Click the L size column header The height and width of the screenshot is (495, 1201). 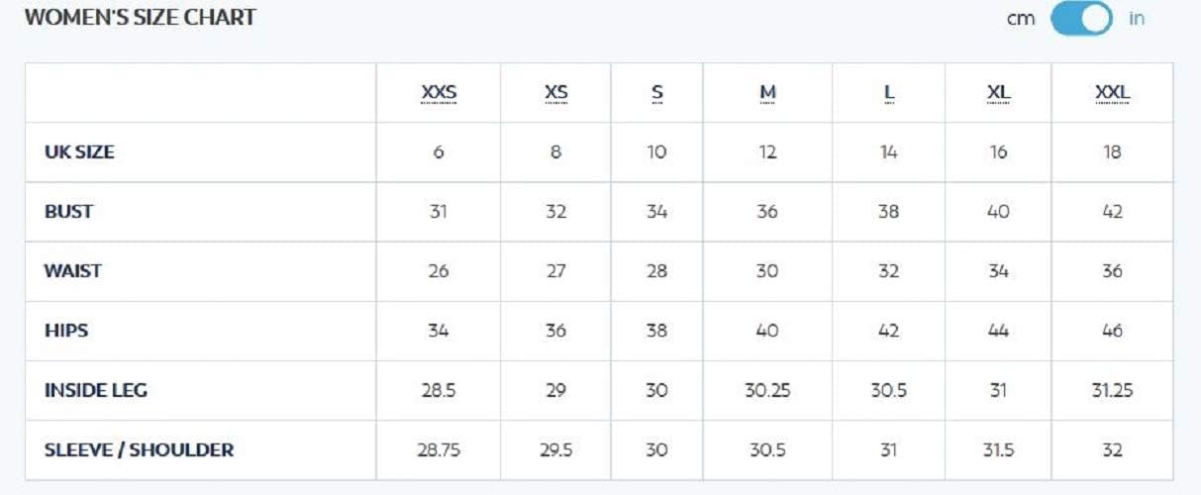tap(889, 93)
